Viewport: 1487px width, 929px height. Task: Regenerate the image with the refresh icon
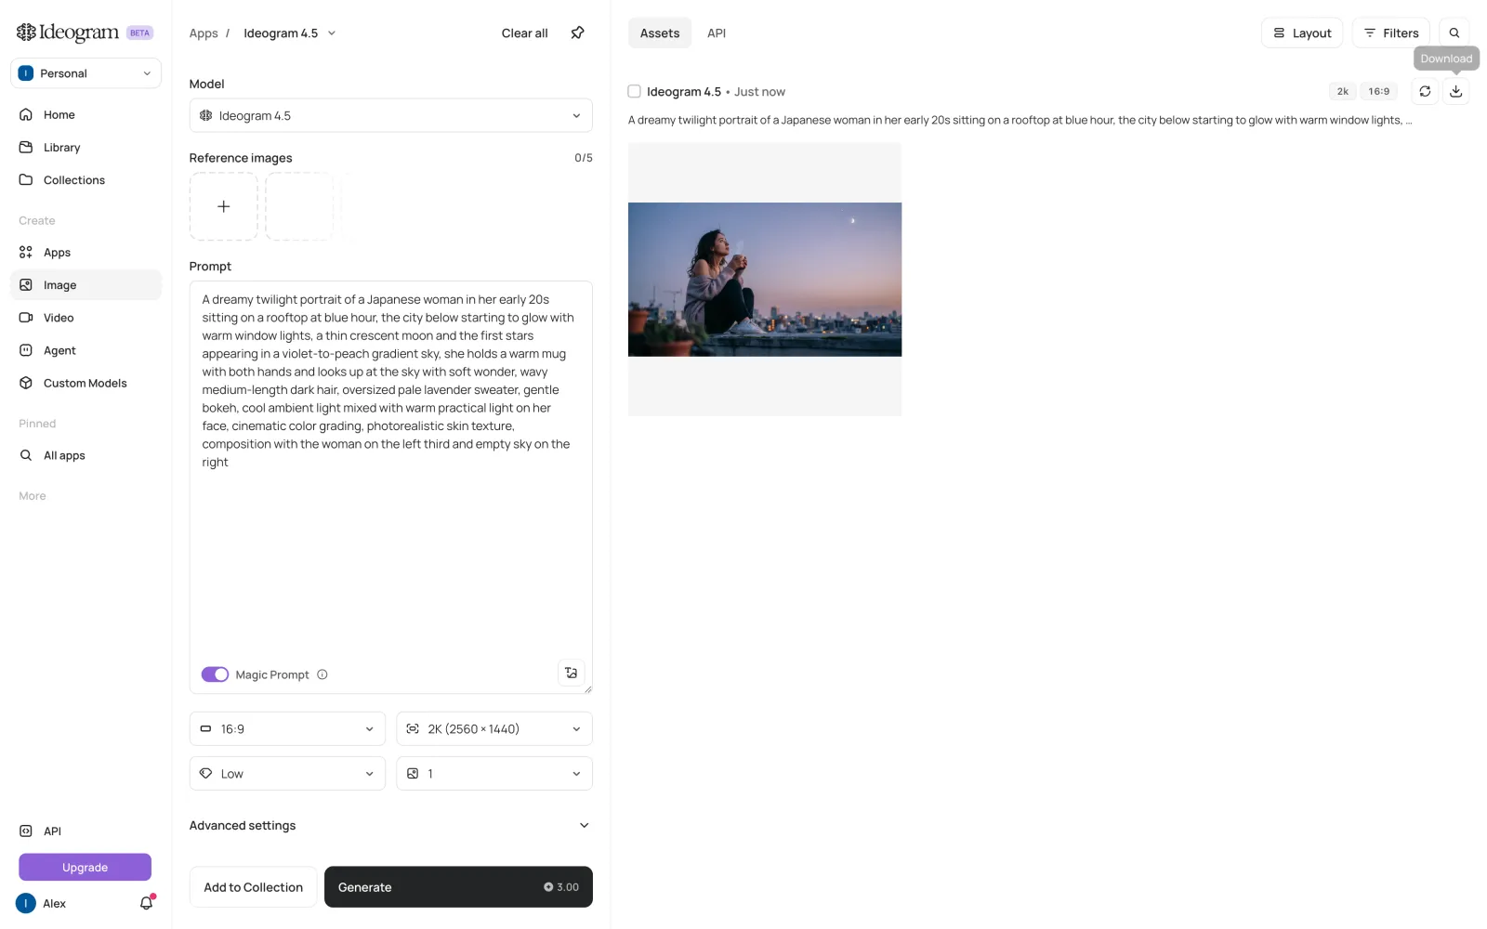pos(1425,91)
